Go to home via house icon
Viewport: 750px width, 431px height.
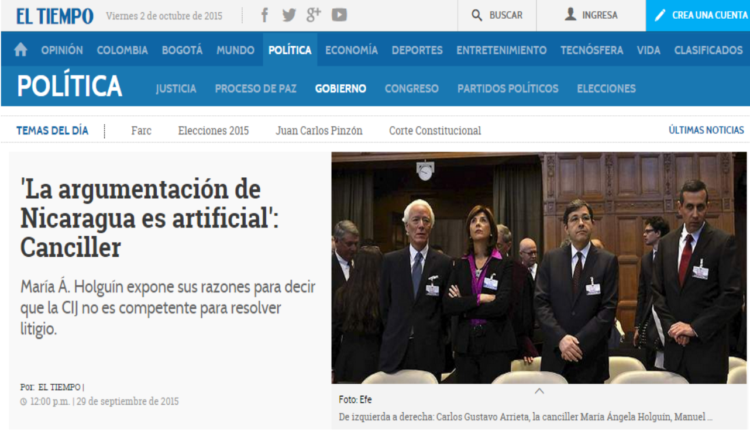click(20, 50)
